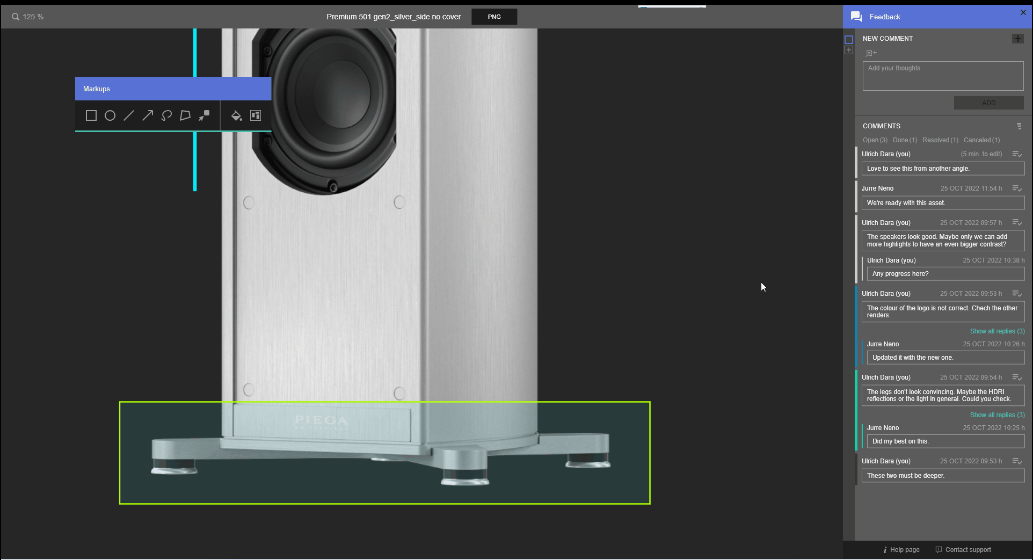Open the fill color bucket
The width and height of the screenshot is (1033, 560).
(236, 115)
